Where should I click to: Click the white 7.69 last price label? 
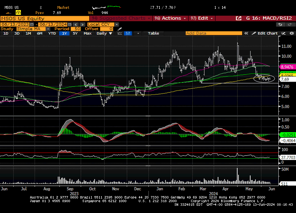pos(287,80)
